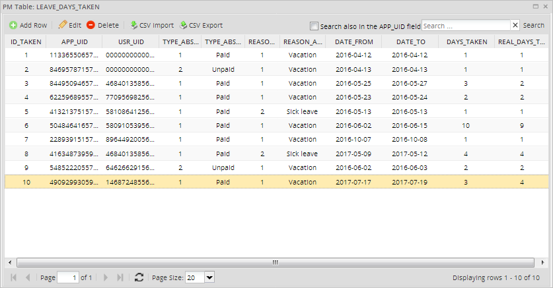
Task: Sort by the DATE_FROM column header
Action: 353,42
